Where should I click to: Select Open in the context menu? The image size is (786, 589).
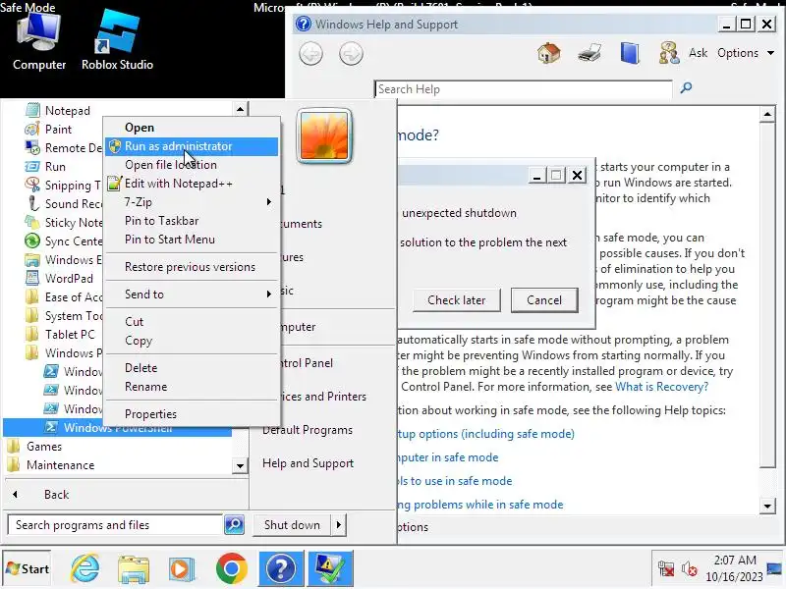[192, 128]
